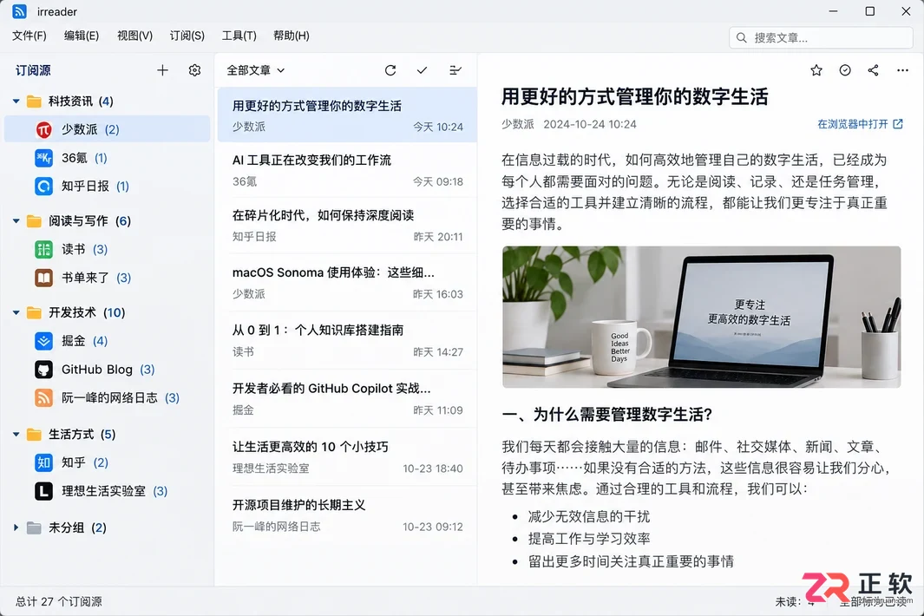
Task: Click the 理想生活实验室 feed icon
Action: pyautogui.click(x=43, y=491)
